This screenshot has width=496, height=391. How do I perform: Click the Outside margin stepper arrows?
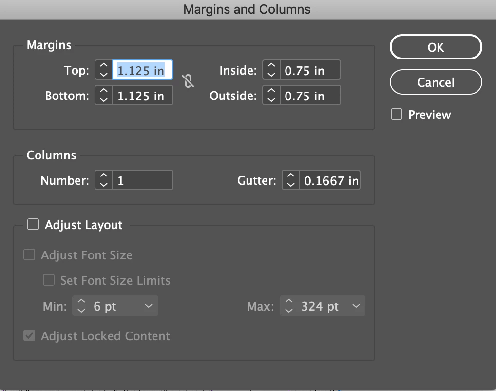[271, 95]
